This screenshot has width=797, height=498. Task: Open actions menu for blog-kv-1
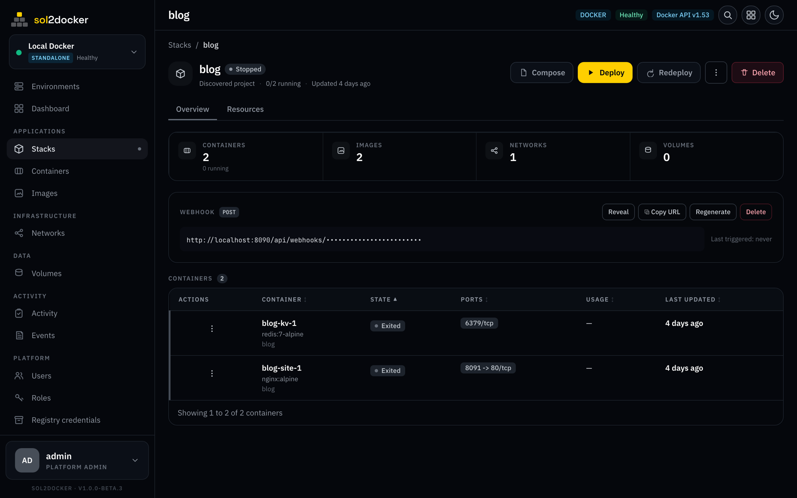click(x=212, y=329)
